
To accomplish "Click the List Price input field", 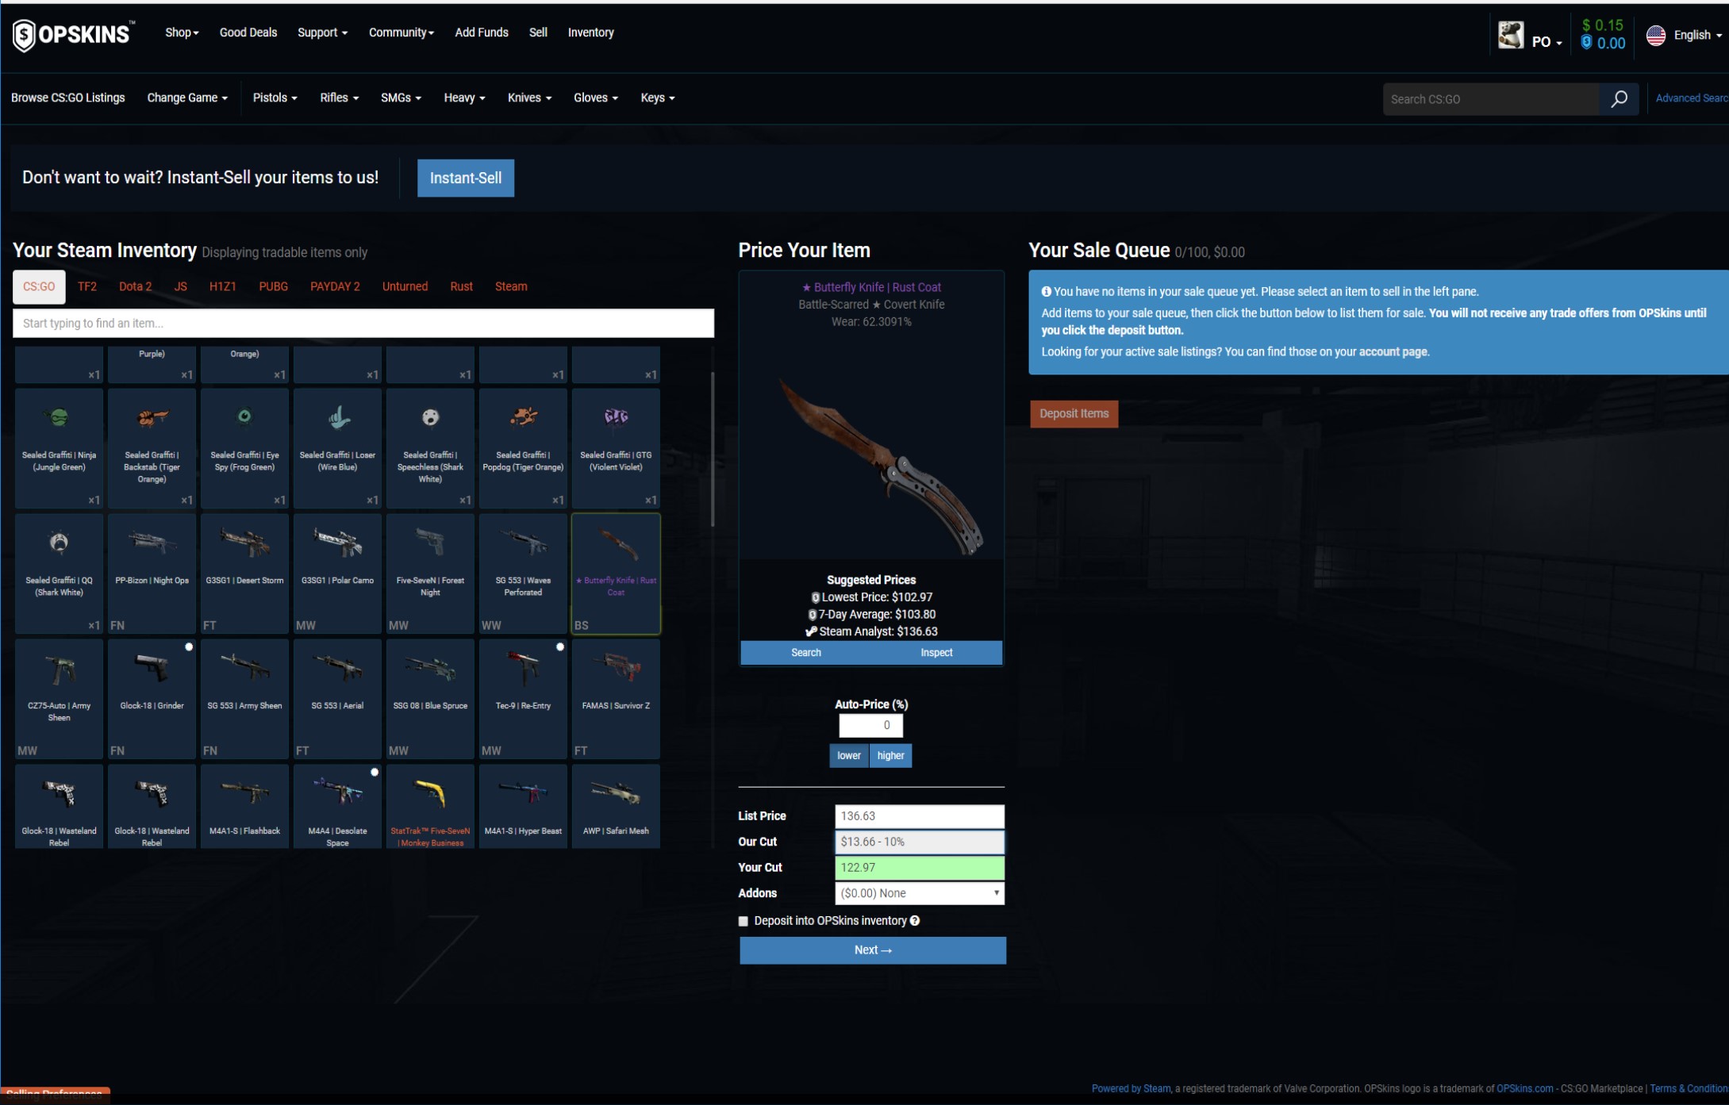I will [919, 816].
